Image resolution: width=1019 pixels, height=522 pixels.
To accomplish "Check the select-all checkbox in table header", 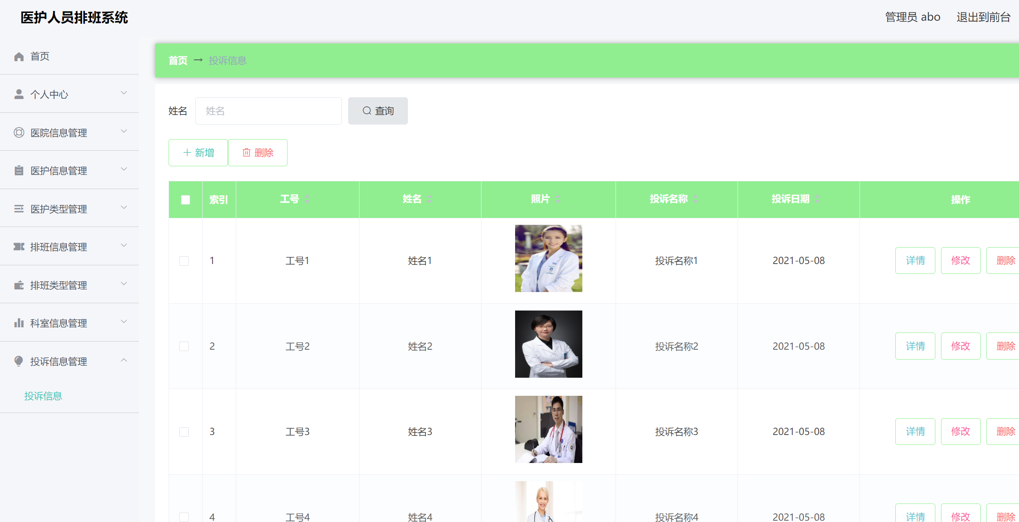I will pos(185,199).
